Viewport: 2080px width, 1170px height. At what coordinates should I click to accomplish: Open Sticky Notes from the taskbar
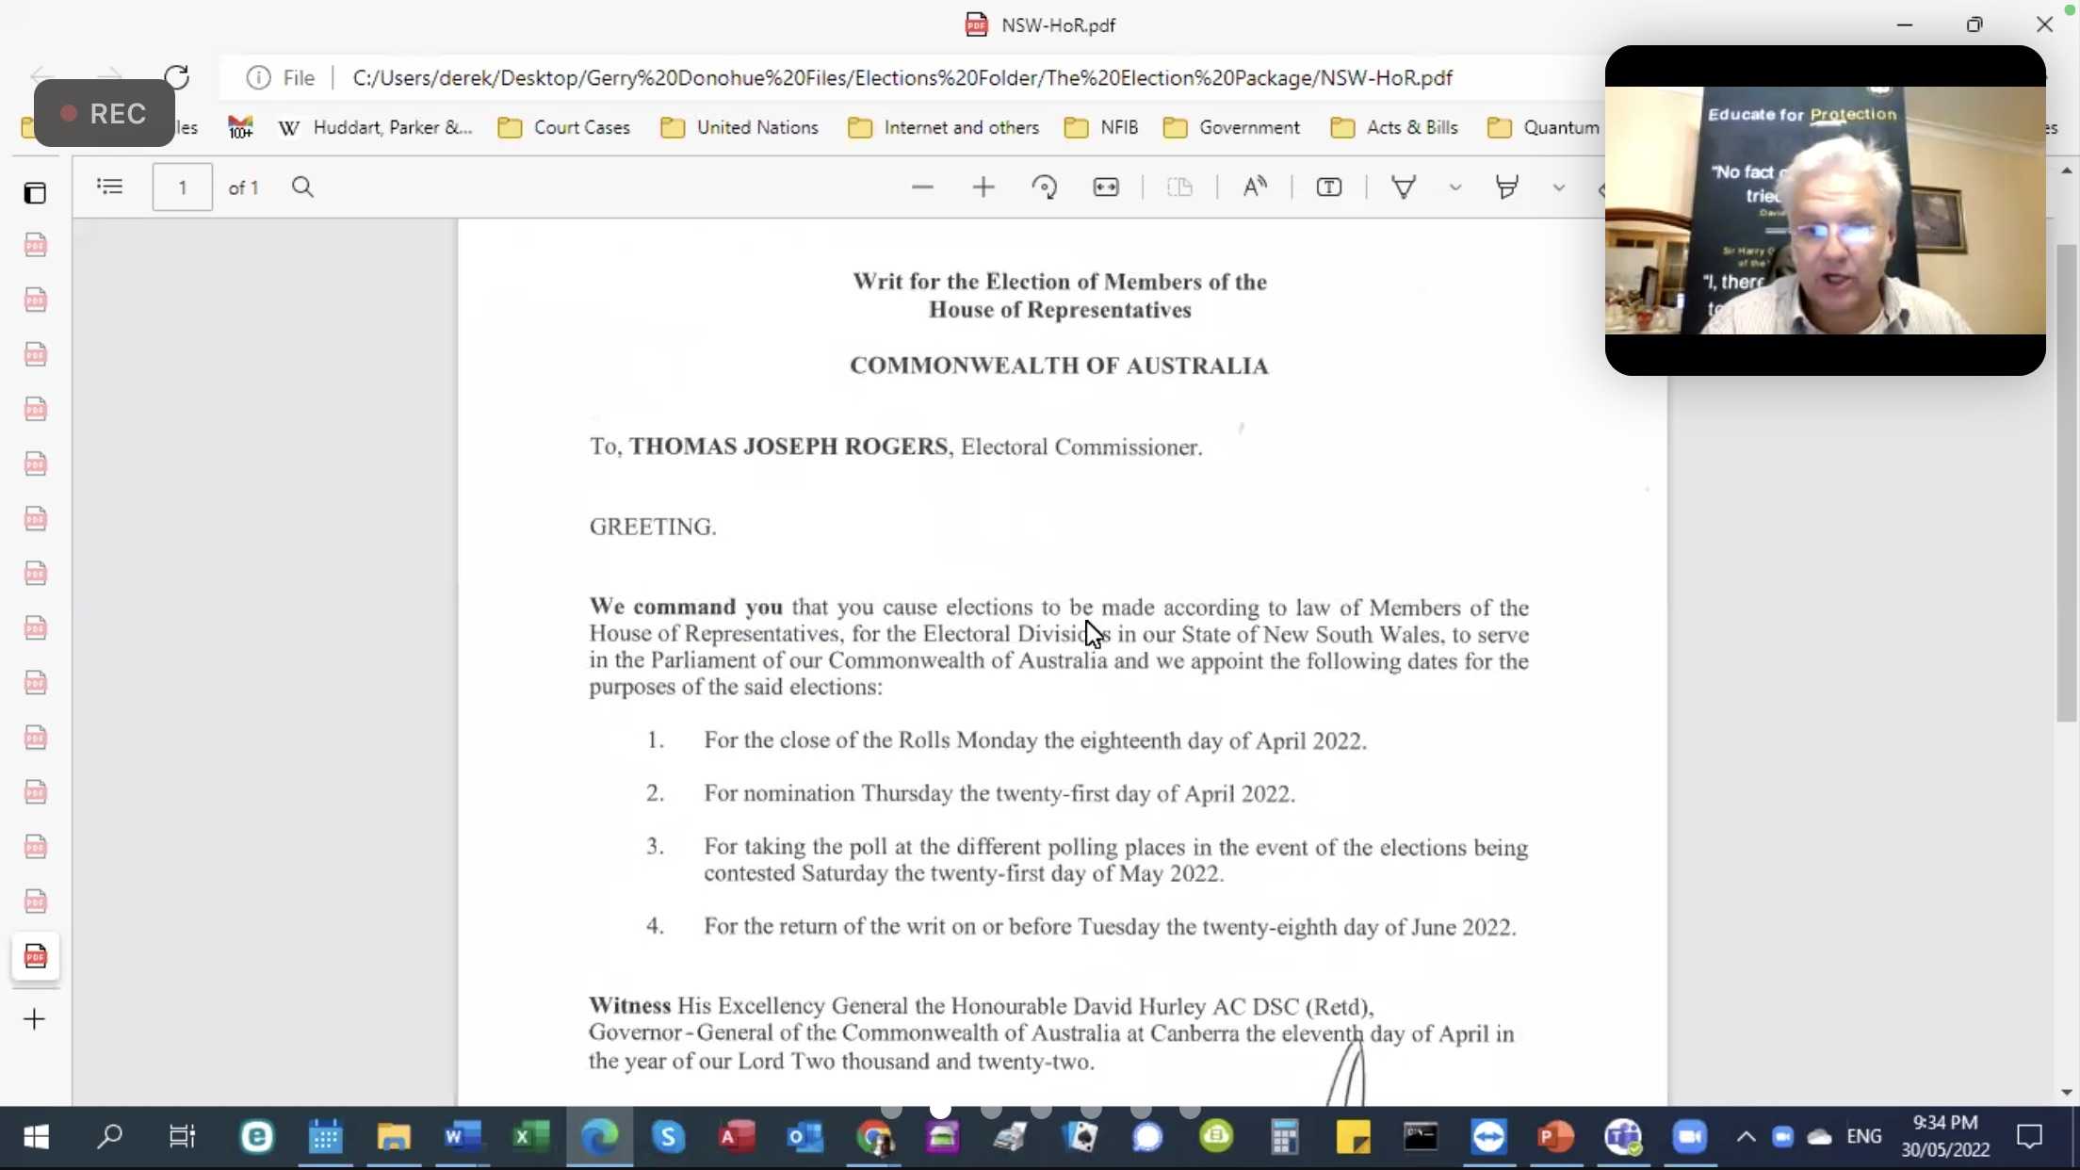click(x=1353, y=1138)
